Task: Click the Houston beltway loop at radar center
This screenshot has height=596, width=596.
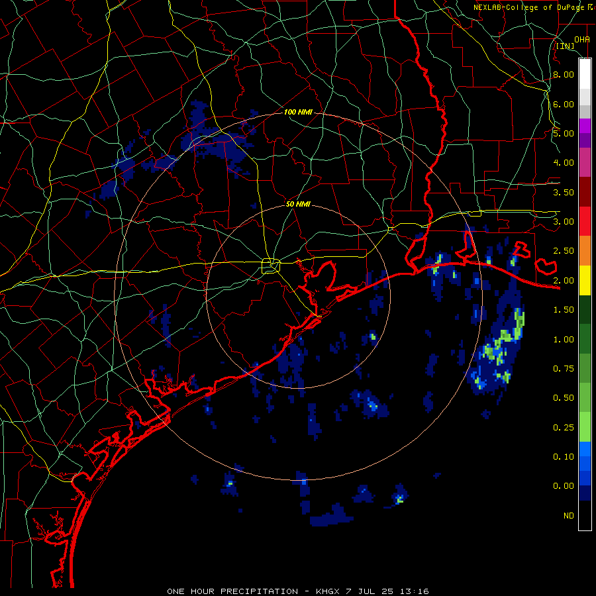Action: 271,266
